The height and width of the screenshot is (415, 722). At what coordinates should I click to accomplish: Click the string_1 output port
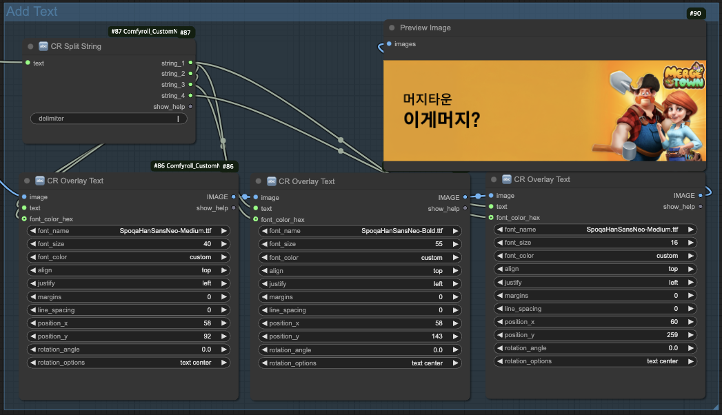pos(190,63)
